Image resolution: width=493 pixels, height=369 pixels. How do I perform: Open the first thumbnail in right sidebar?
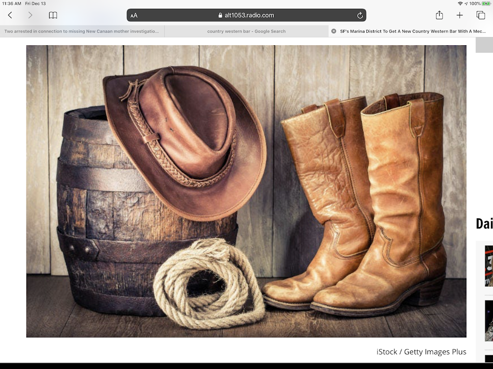(x=489, y=266)
